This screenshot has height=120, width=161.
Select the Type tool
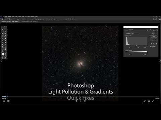tap(2, 47)
